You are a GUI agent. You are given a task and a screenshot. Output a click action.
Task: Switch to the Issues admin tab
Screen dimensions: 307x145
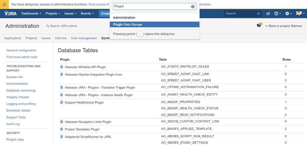46,38
